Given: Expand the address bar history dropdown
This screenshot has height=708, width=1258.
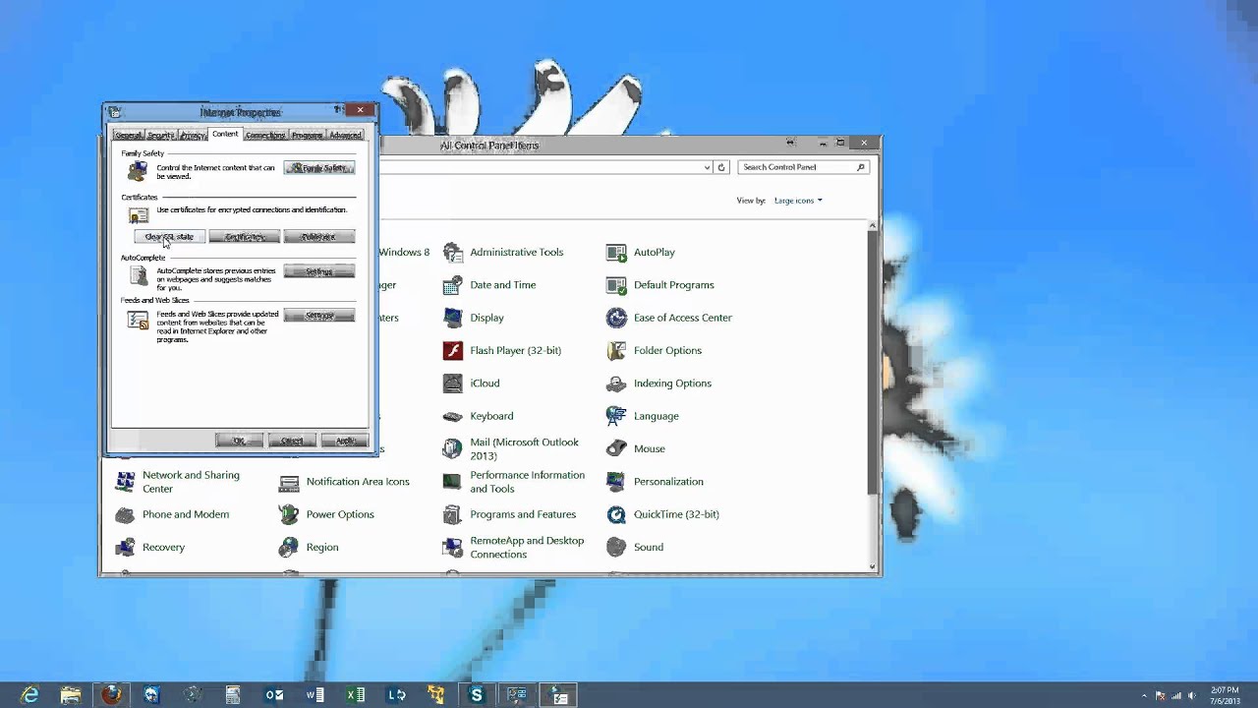Looking at the screenshot, I should click(x=707, y=167).
